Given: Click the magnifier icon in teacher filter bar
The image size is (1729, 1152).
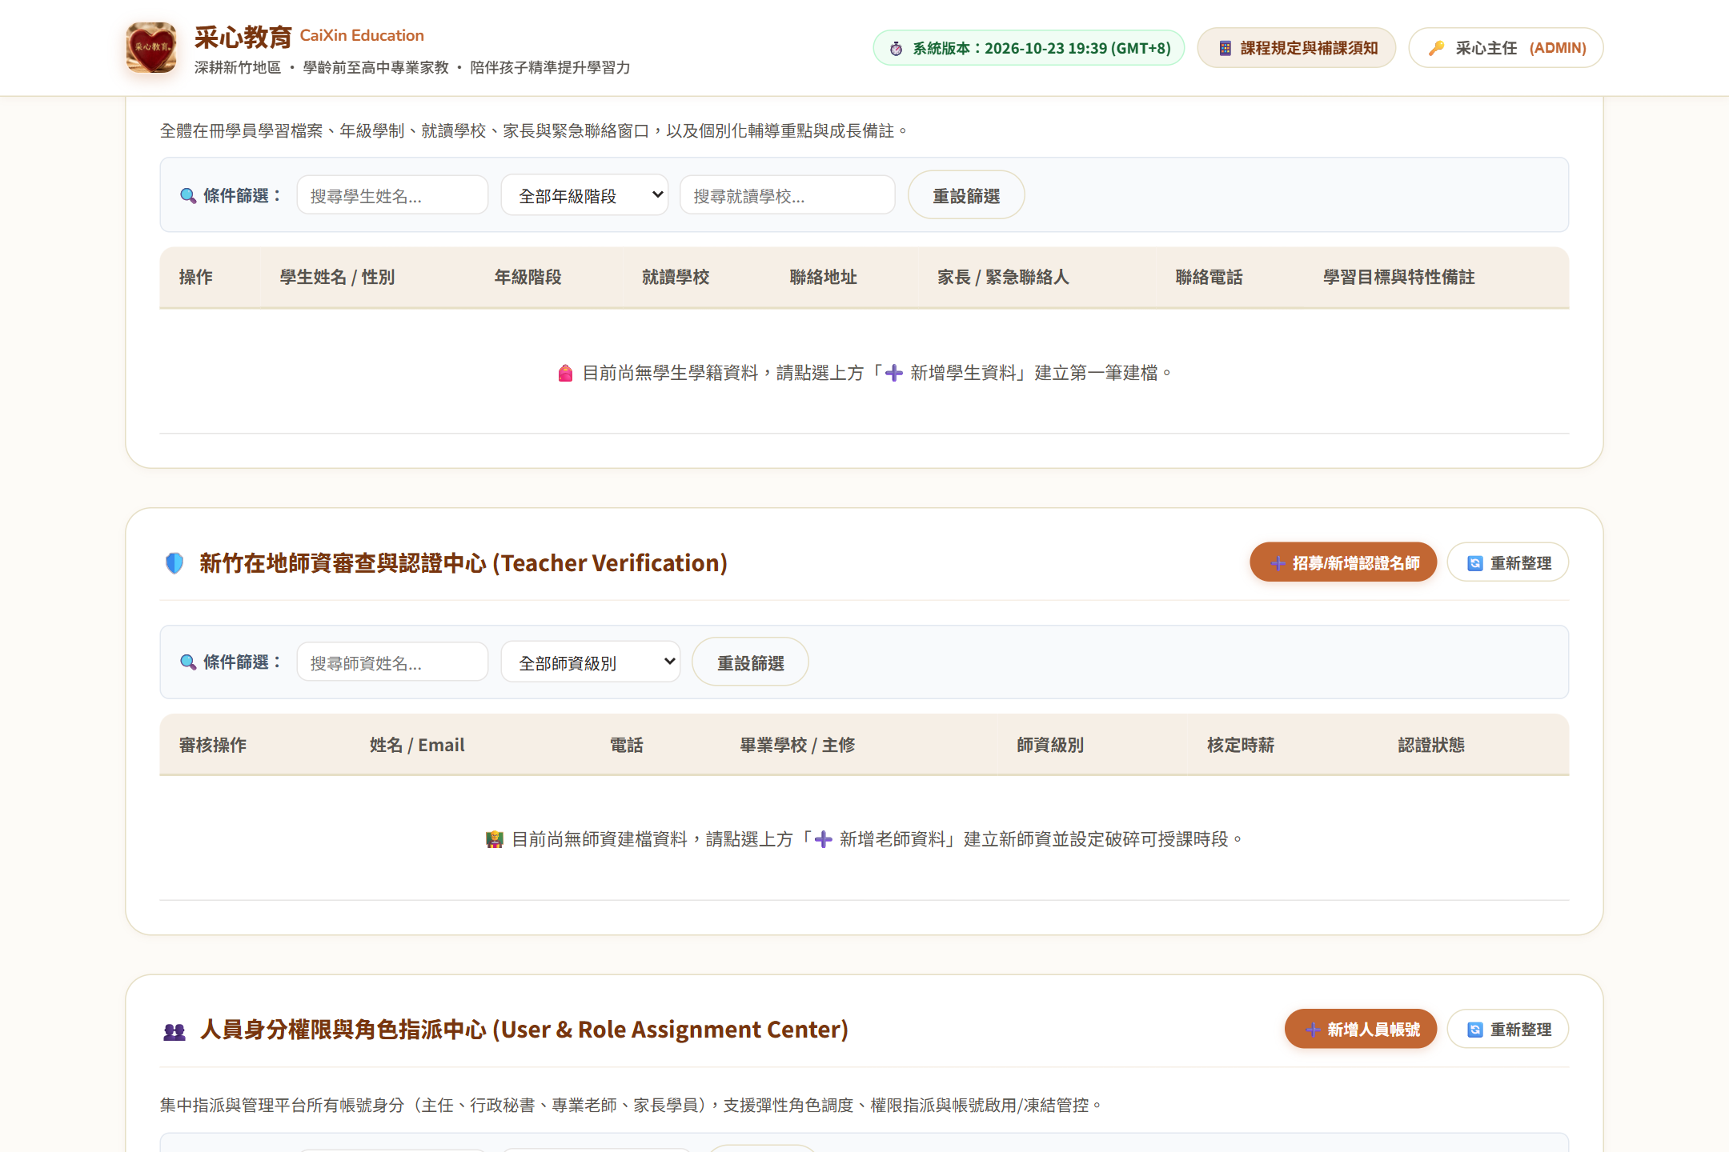Looking at the screenshot, I should click(188, 662).
